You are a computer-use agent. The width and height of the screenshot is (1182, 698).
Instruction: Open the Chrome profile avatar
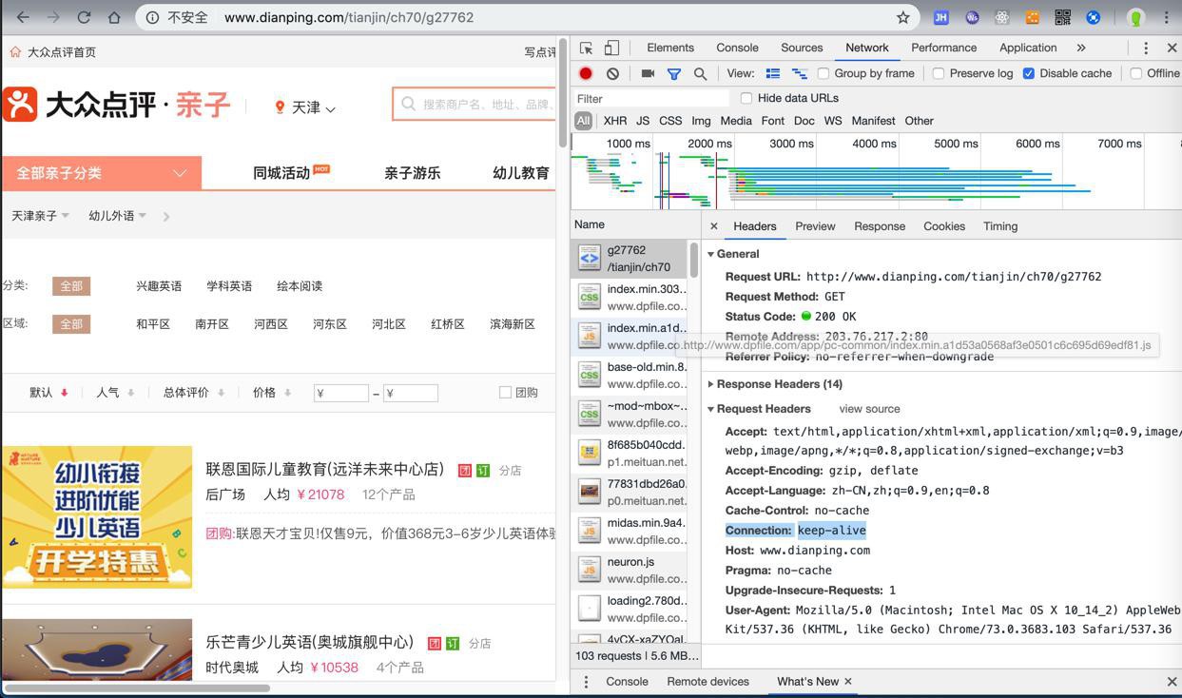(1135, 17)
